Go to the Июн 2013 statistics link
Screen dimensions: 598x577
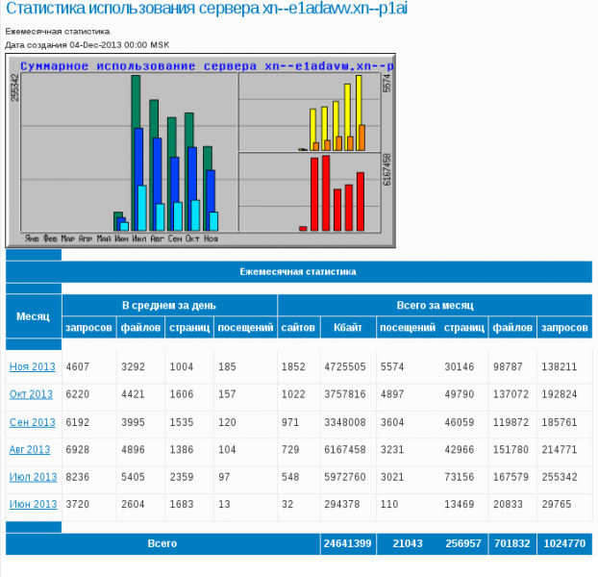click(33, 505)
